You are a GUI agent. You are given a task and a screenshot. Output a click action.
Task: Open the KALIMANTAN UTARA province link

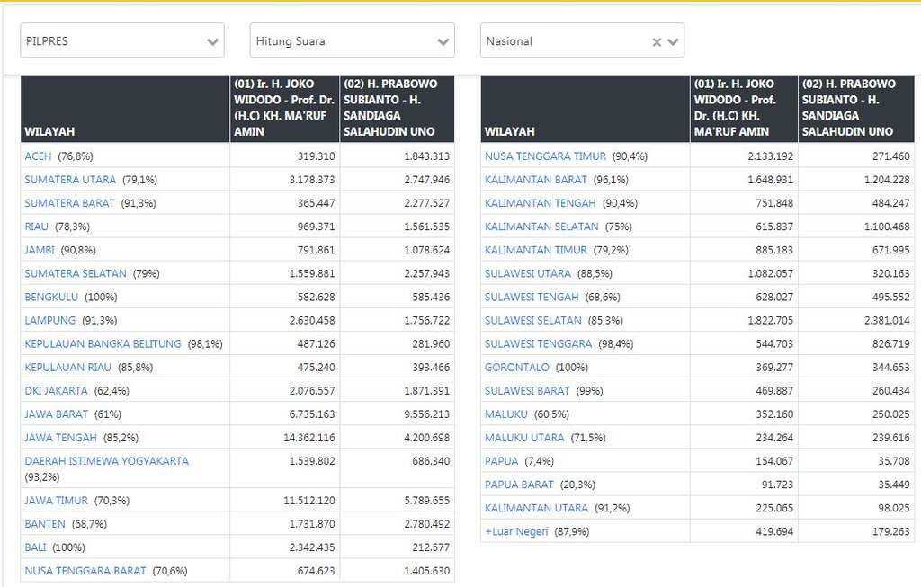click(536, 508)
